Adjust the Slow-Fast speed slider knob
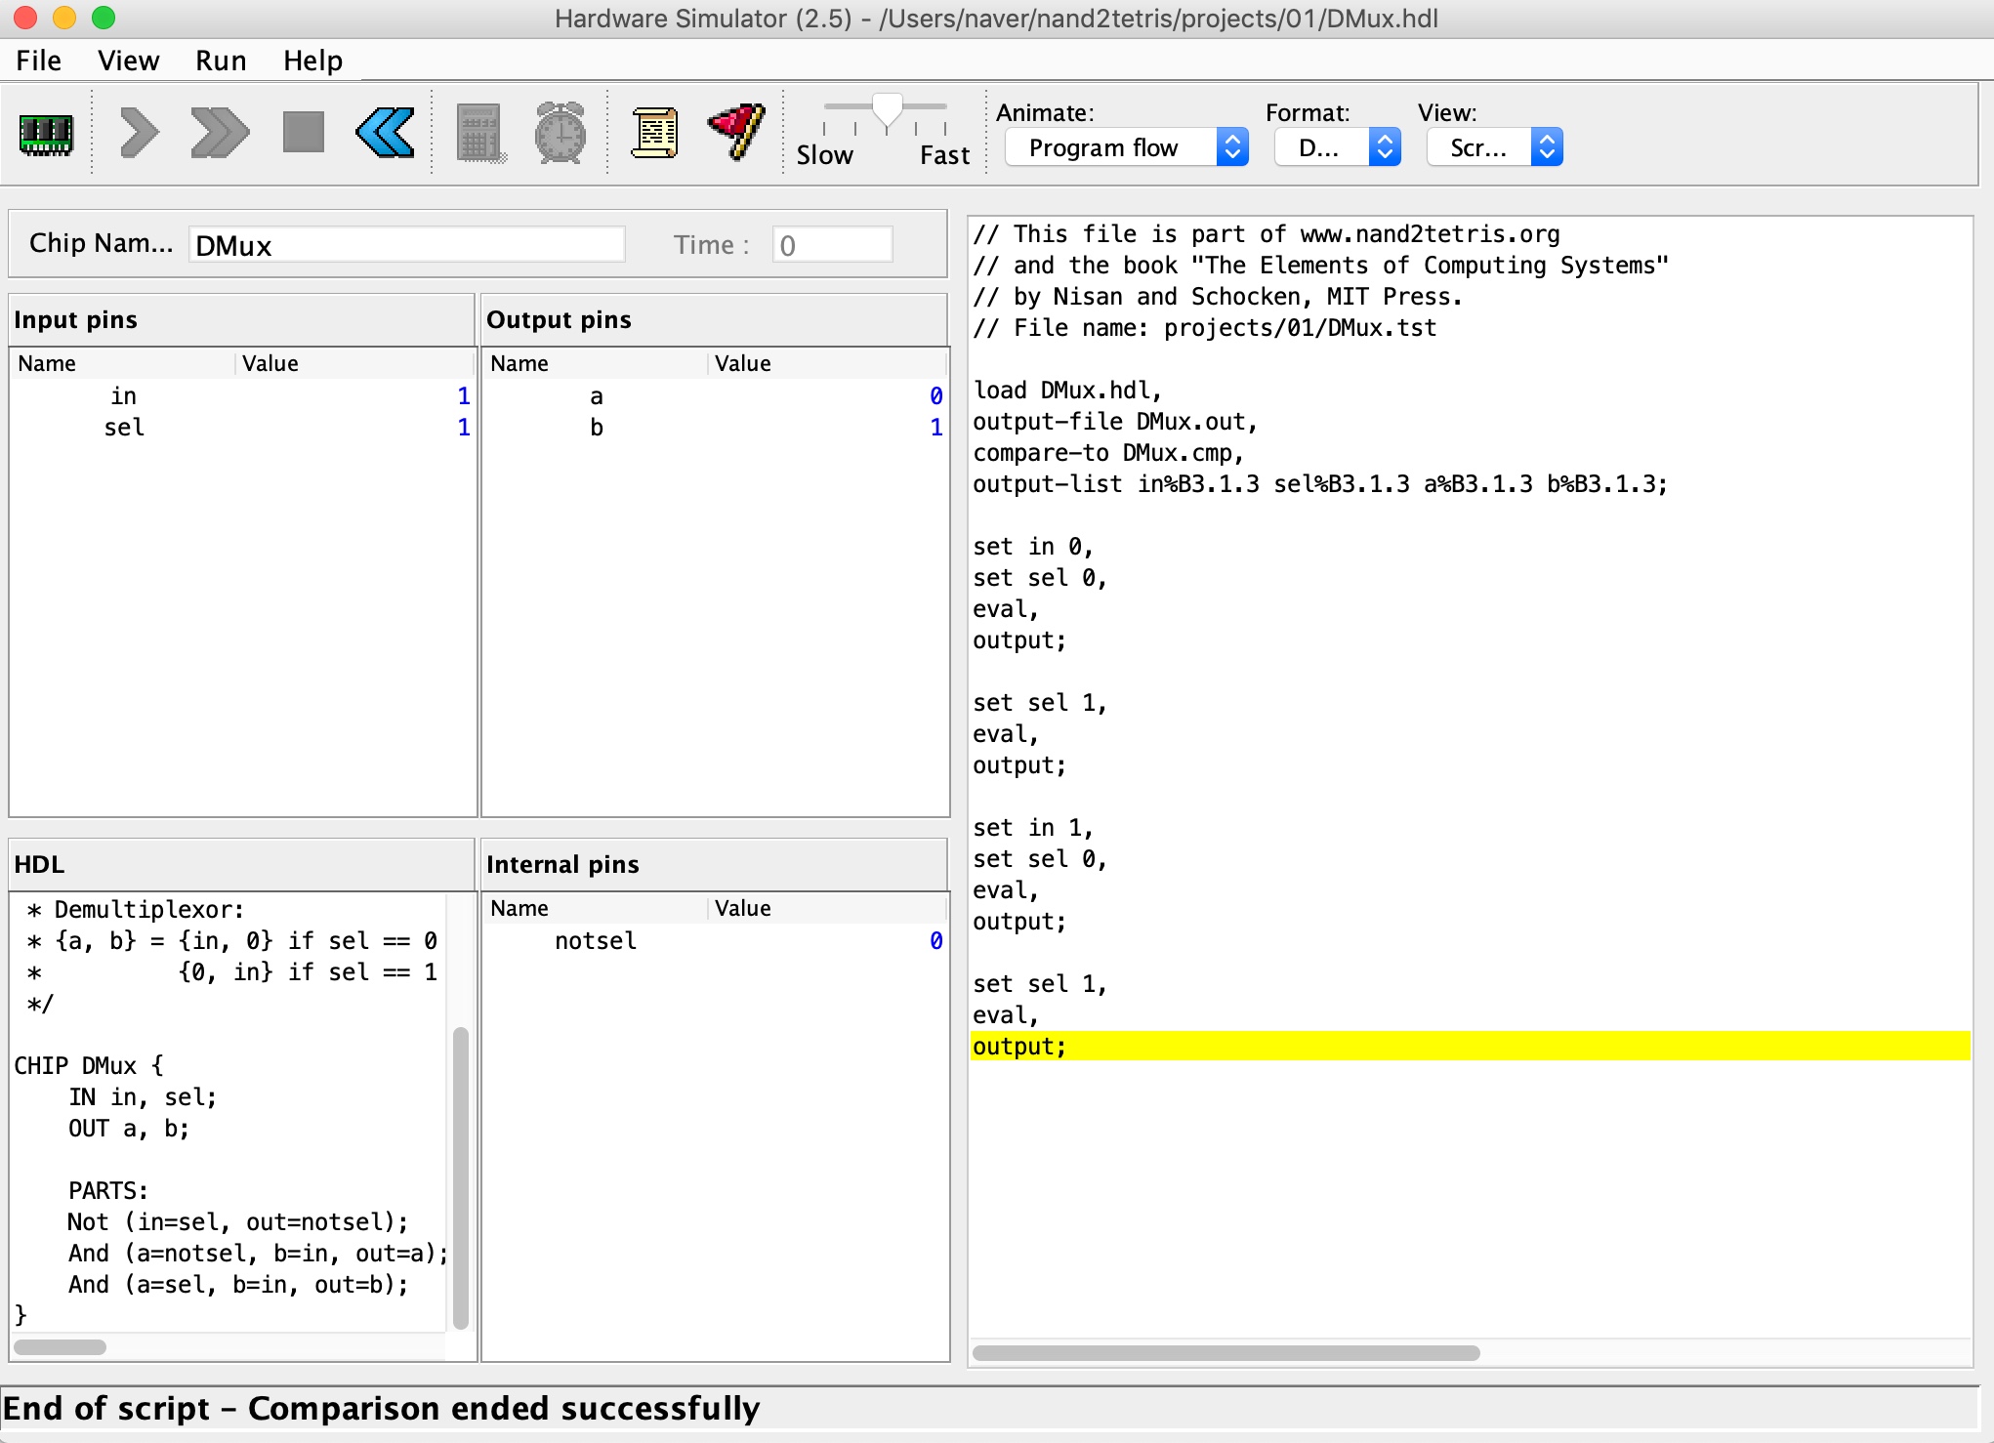This screenshot has width=1994, height=1443. [887, 112]
